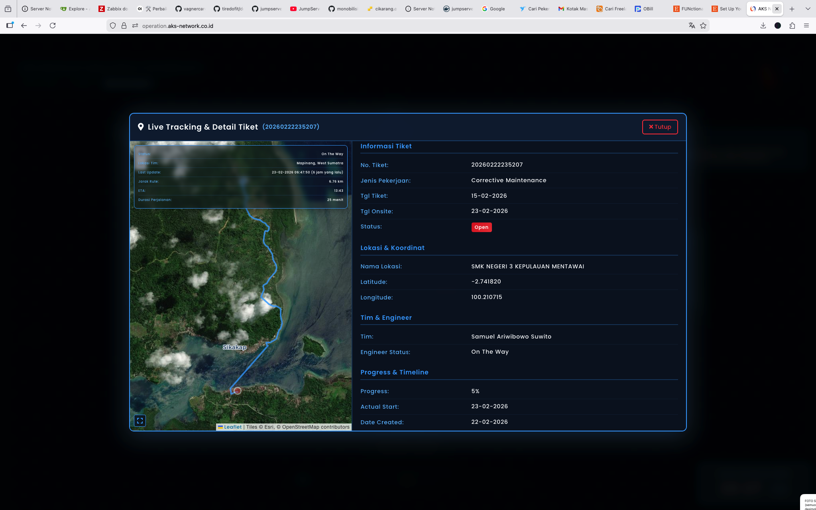816x510 pixels.
Task: Open a new tab with plus button
Action: click(x=792, y=9)
